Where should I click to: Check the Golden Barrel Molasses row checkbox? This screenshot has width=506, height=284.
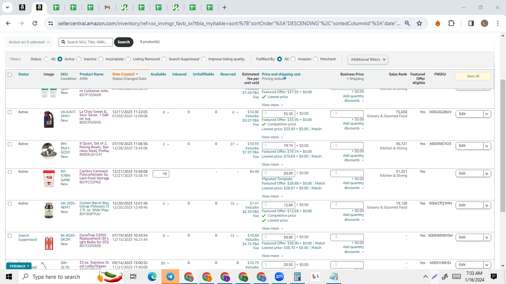pos(10,204)
